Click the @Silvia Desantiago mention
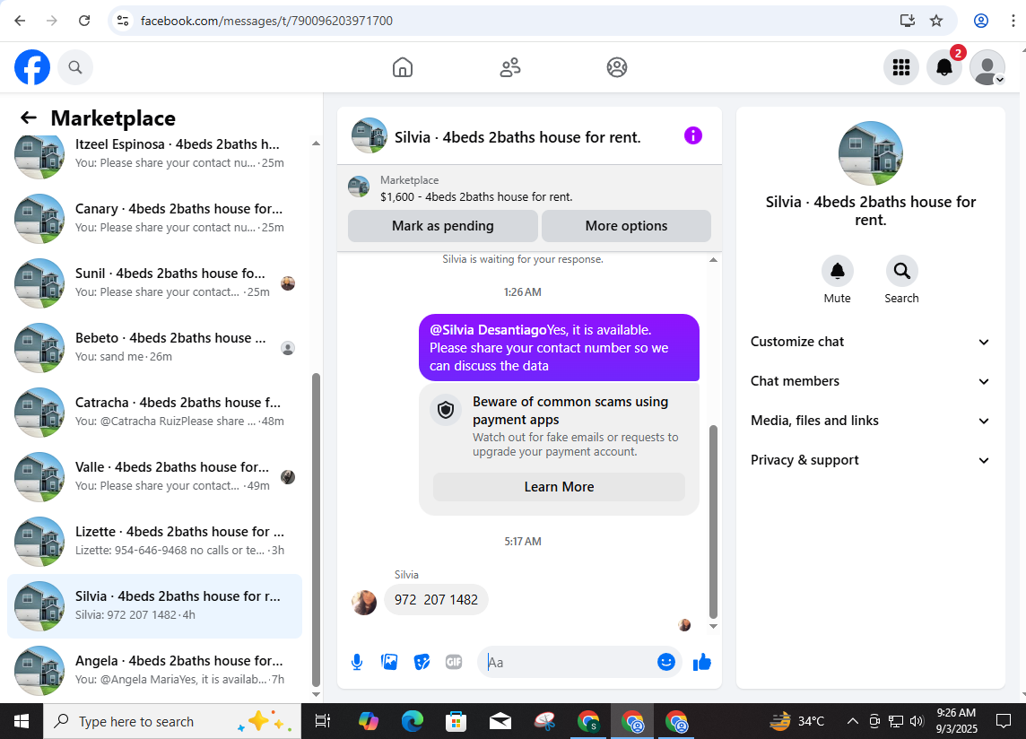 point(488,330)
